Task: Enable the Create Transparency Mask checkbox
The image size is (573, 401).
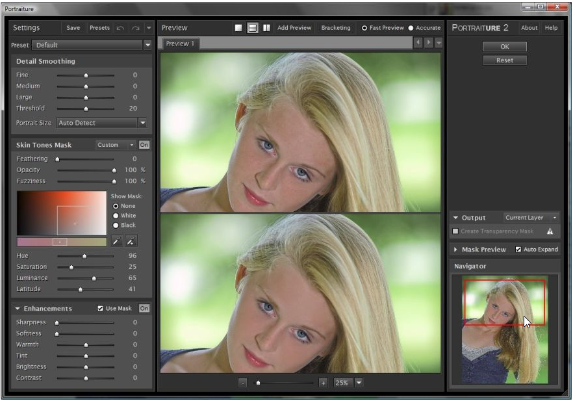Action: [x=455, y=231]
